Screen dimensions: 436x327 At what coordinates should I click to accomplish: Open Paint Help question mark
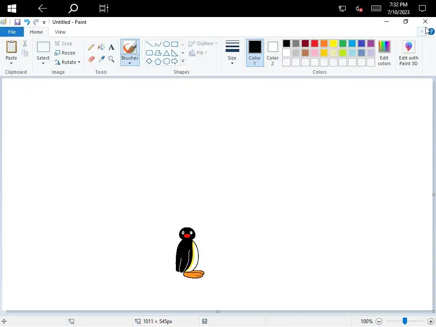(431, 32)
